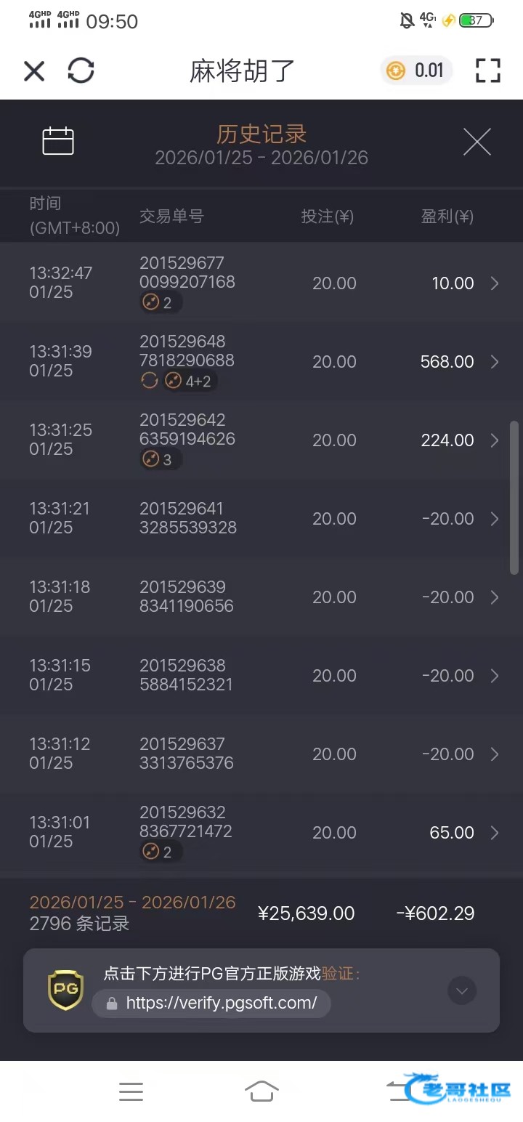This screenshot has width=523, height=1122.
Task: Collapse the PG verification banner
Action: coord(462,990)
